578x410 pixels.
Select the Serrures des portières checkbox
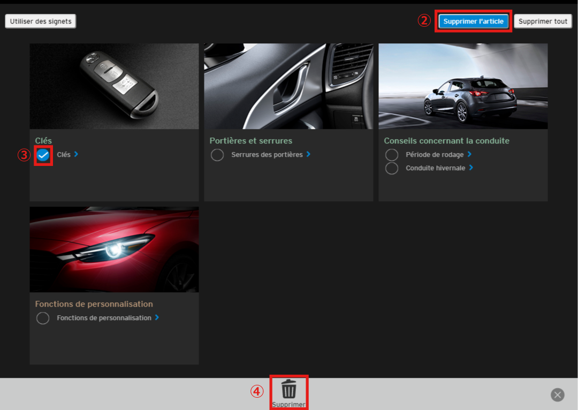click(217, 155)
